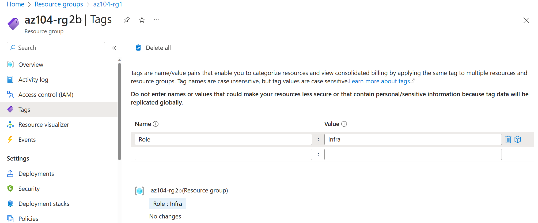
Task: Check the Delete all checkbox
Action: pos(138,47)
